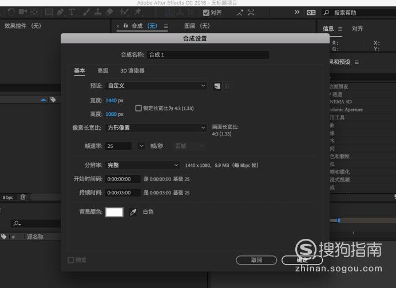Image resolution: width=396 pixels, height=288 pixels.
Task: Click the lock icon on composition tab
Action: tap(125, 26)
